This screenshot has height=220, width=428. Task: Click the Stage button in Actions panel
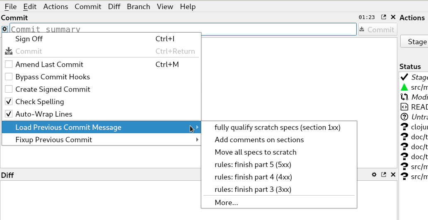(x=414, y=41)
